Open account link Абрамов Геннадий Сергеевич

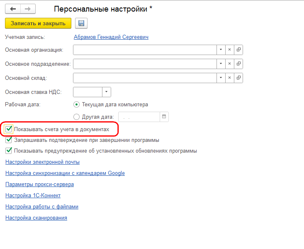point(111,37)
